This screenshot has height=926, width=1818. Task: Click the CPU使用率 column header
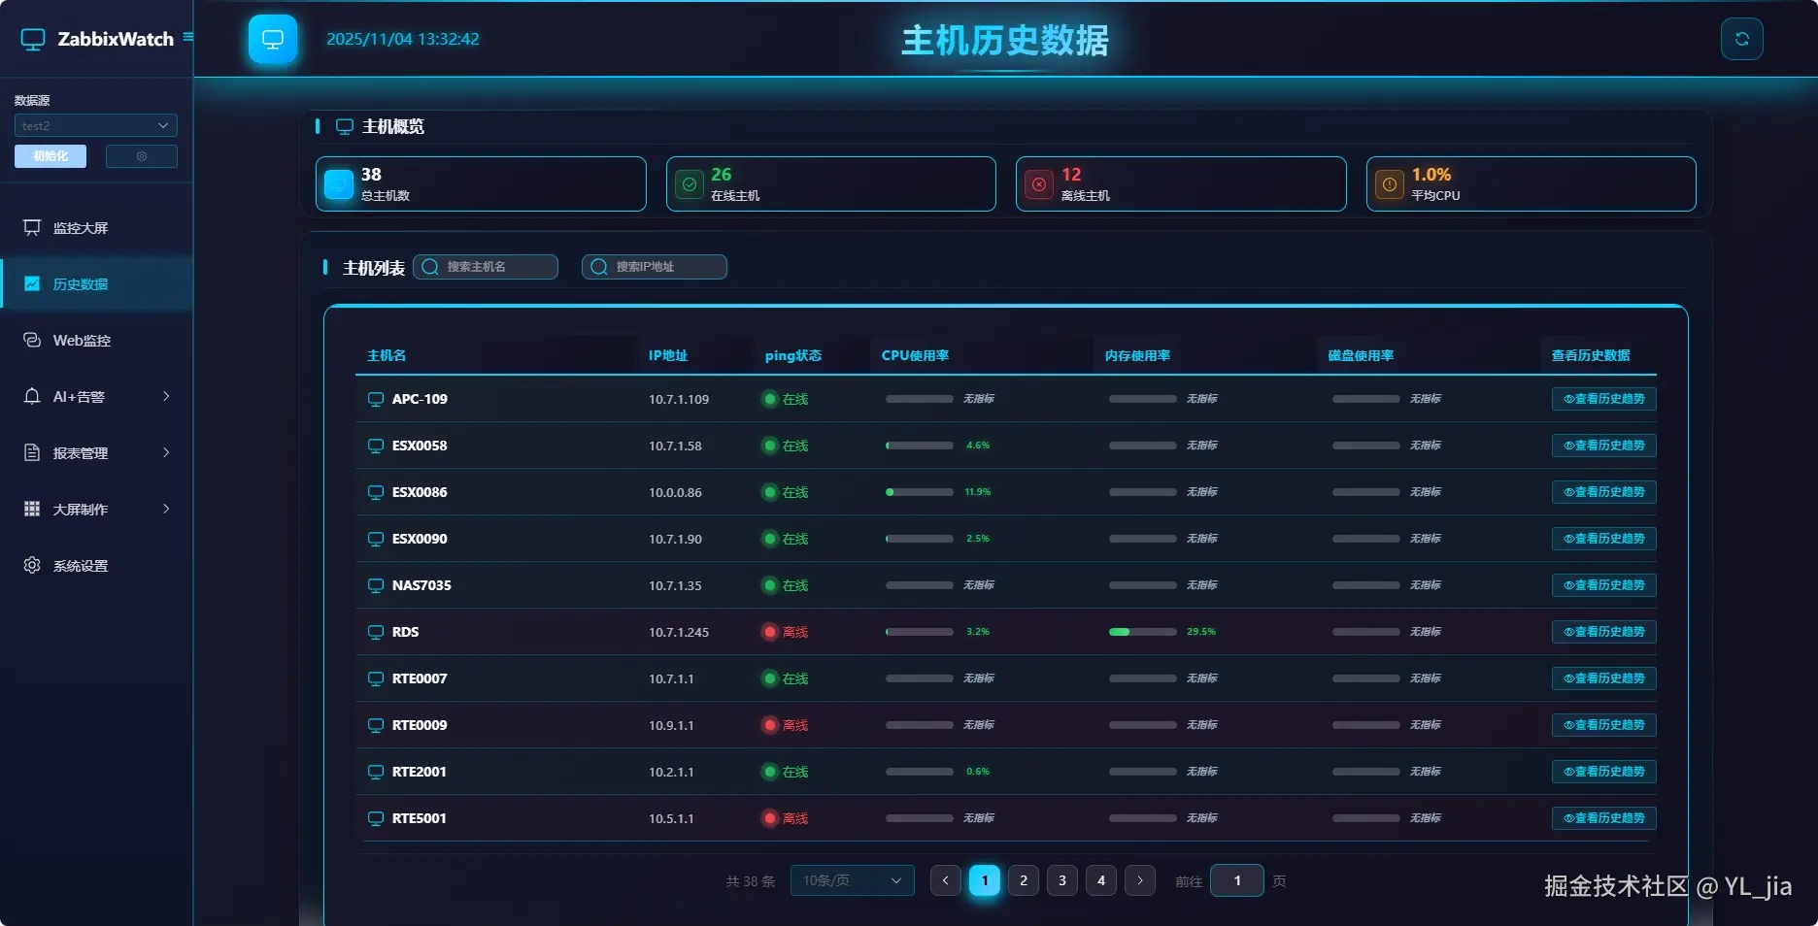[x=915, y=355]
